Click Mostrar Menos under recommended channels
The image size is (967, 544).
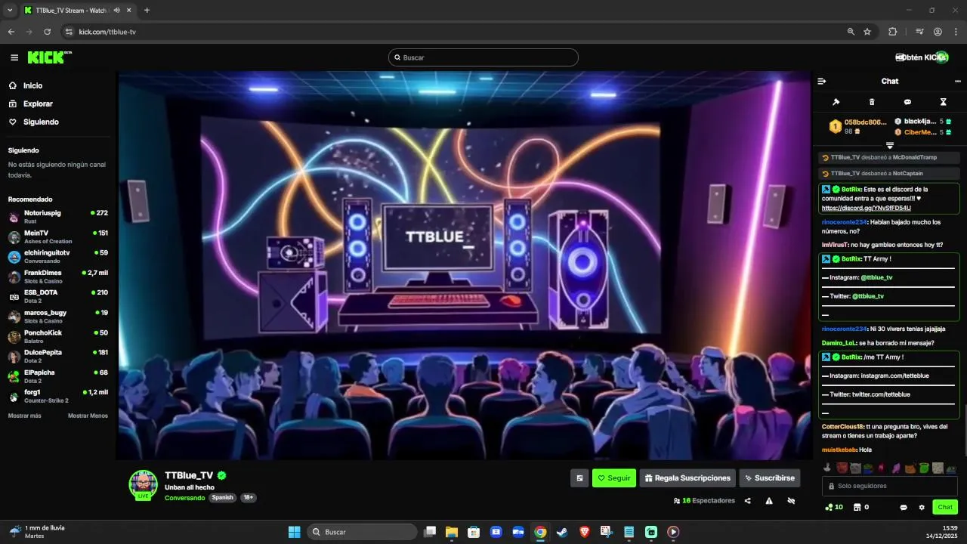pos(88,416)
